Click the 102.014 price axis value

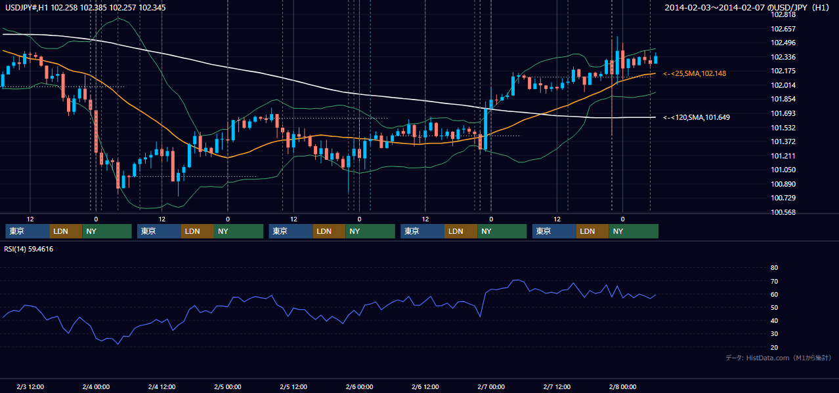pyautogui.click(x=783, y=85)
